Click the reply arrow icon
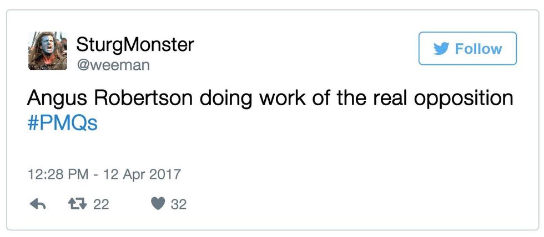The width and height of the screenshot is (544, 237). pyautogui.click(x=37, y=204)
